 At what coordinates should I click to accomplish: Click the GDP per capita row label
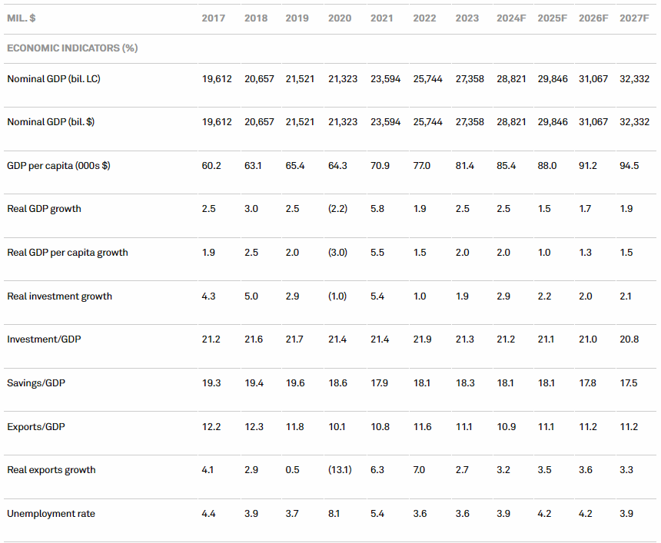tap(58, 166)
